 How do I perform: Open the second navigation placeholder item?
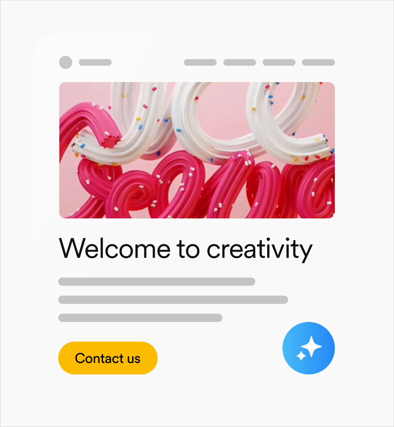240,62
